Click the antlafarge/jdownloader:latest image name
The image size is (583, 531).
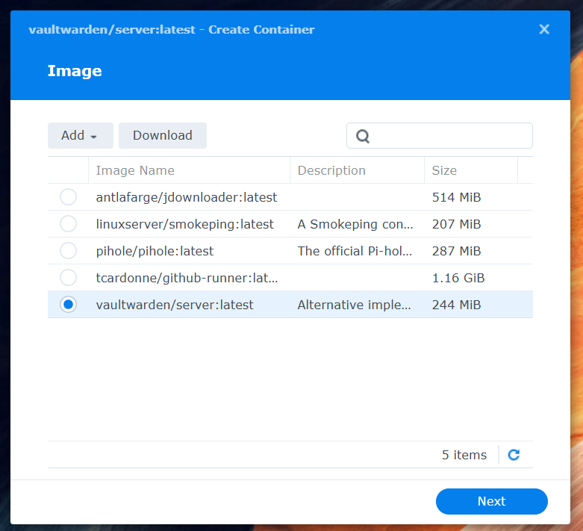click(187, 197)
